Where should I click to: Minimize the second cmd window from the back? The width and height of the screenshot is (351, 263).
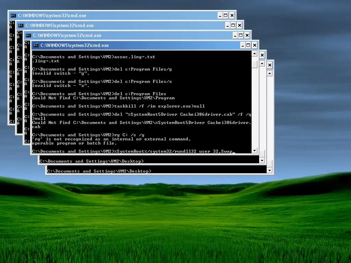pos(228,25)
